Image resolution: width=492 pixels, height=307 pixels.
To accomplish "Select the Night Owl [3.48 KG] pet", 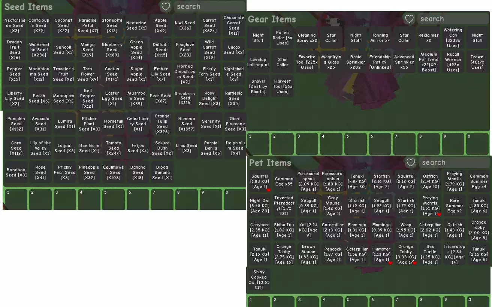I will (x=260, y=206).
